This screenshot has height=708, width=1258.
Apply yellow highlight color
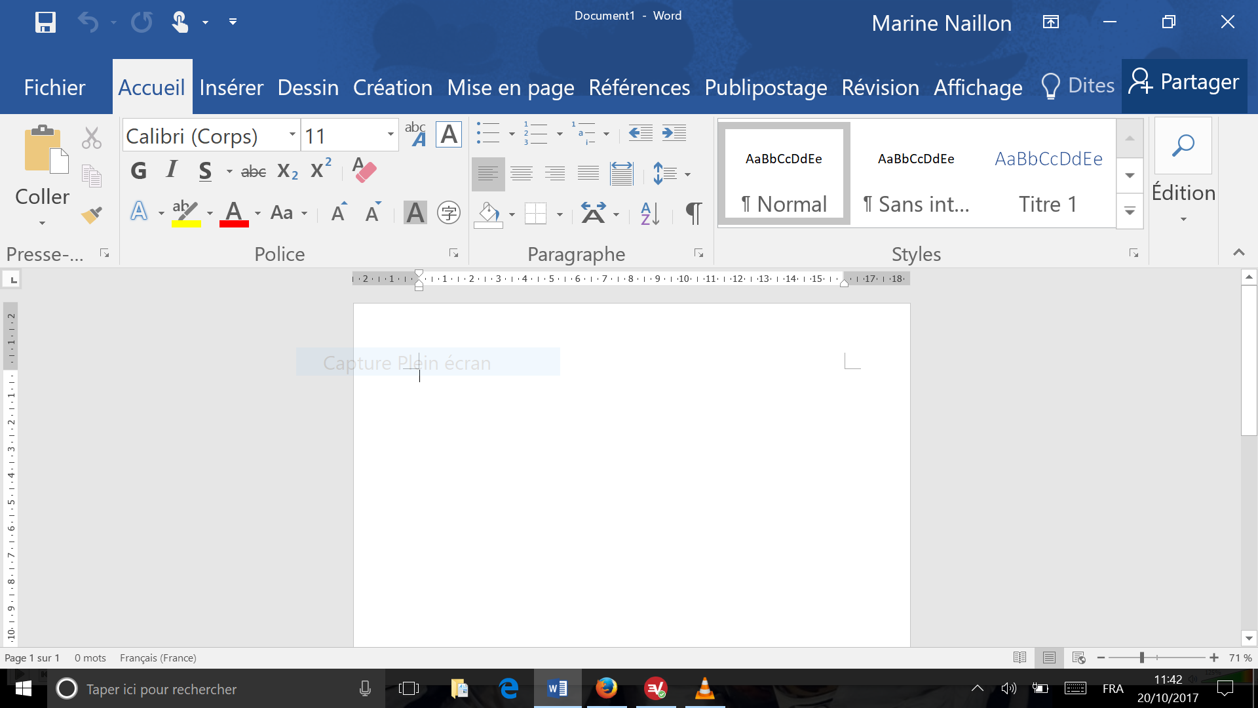coord(186,213)
